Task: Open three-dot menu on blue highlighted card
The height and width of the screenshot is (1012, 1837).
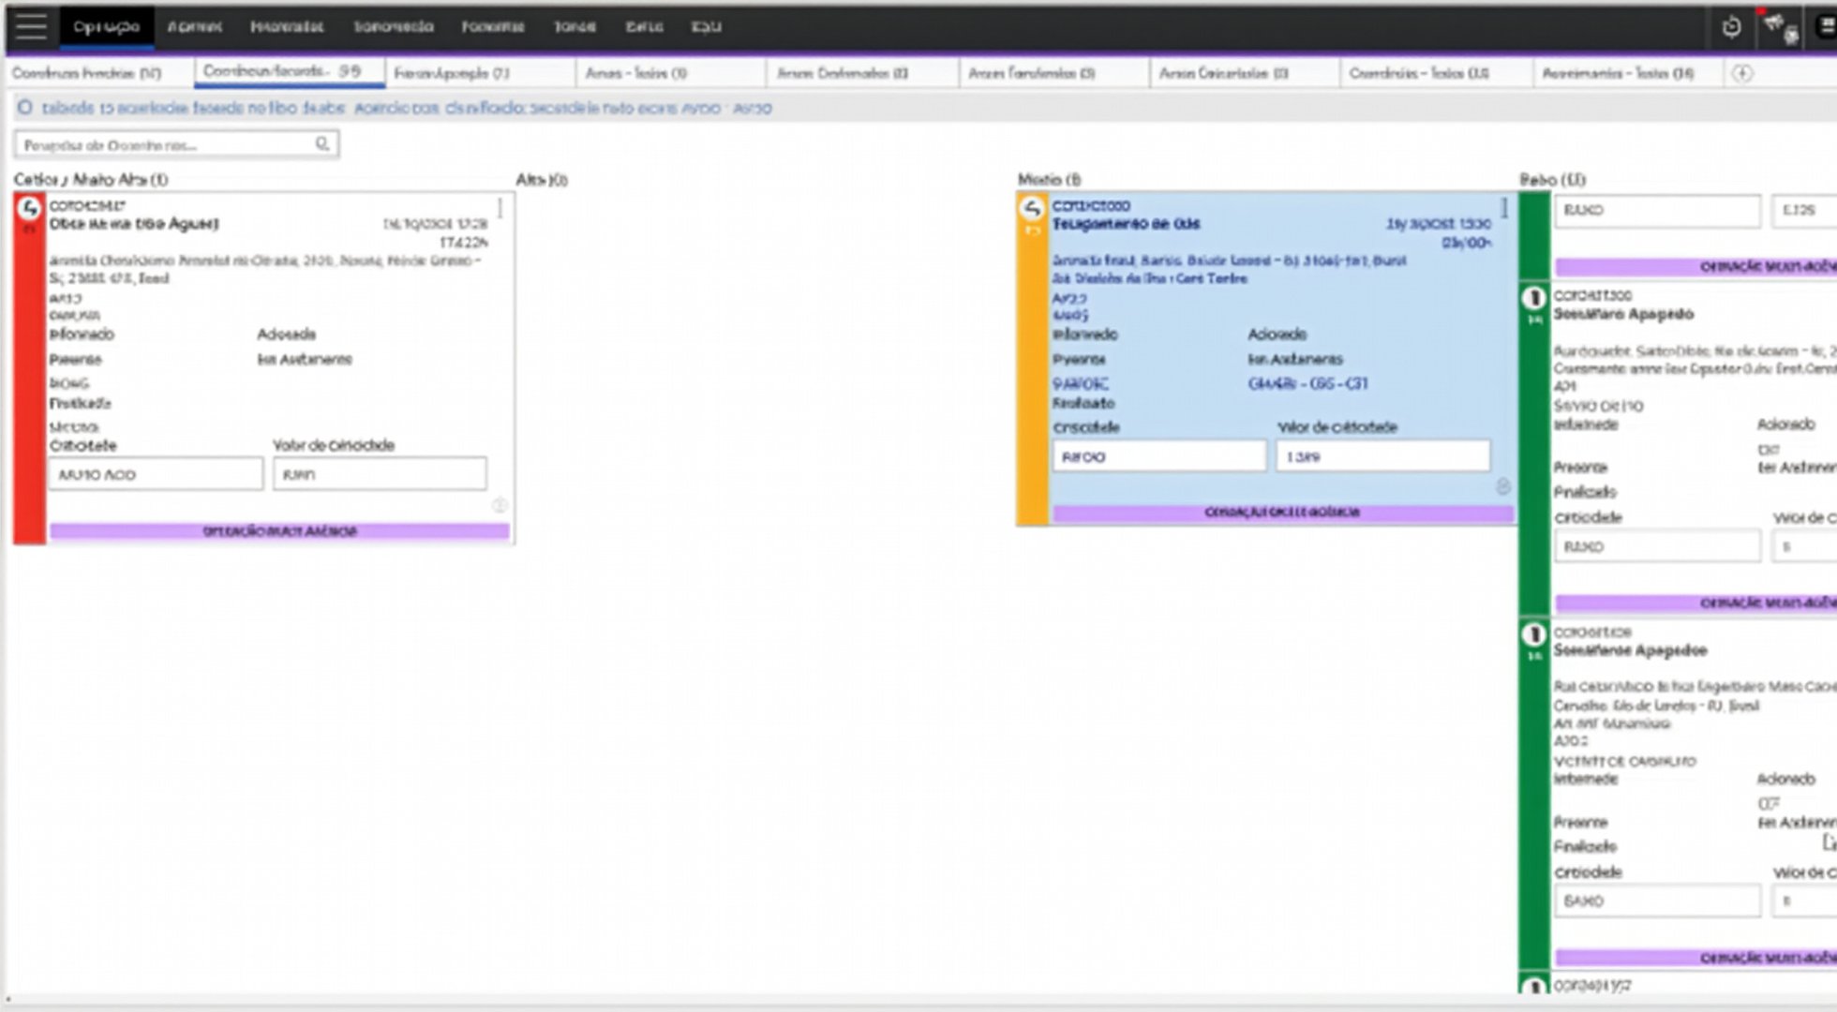Action: [x=1504, y=208]
